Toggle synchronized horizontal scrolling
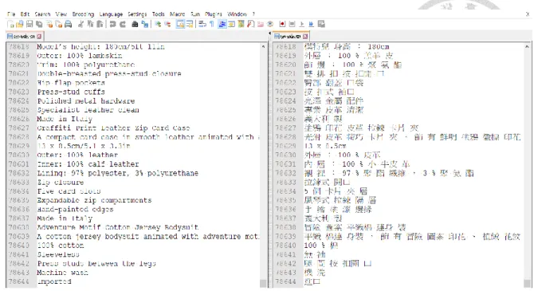The image size is (534, 291). (190, 24)
